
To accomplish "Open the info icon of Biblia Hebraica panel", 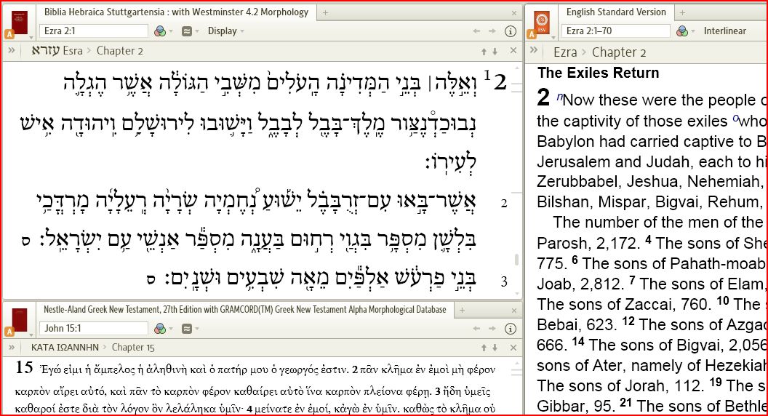I will coord(510,31).
